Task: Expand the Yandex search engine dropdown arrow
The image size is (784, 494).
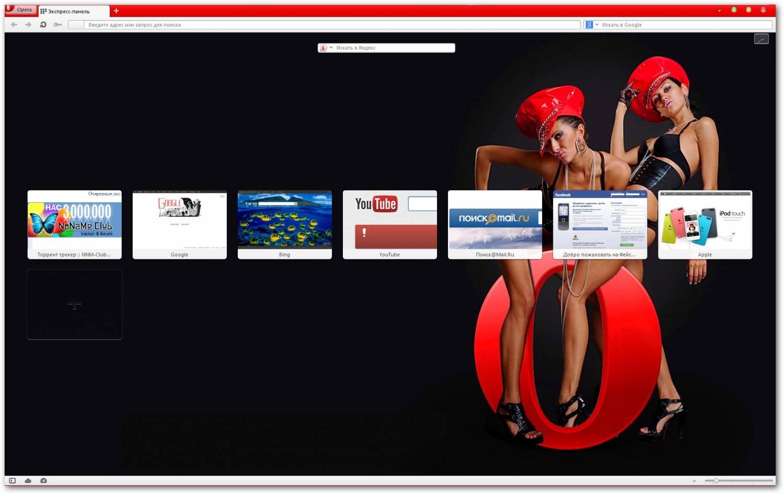Action: [x=331, y=48]
